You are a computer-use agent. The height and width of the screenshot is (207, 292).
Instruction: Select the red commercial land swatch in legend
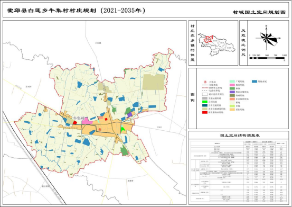pos(205,112)
